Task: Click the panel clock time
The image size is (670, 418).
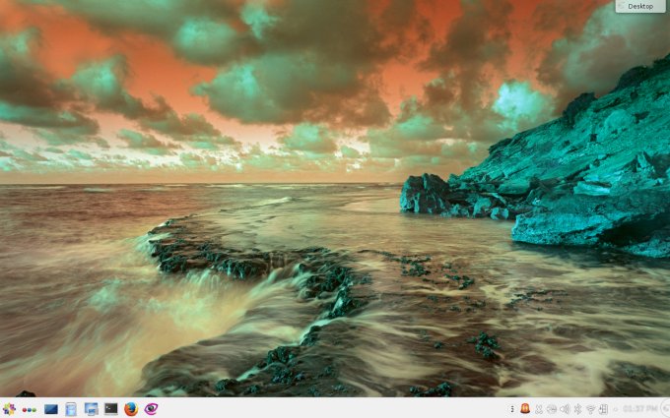Action: click(x=639, y=409)
